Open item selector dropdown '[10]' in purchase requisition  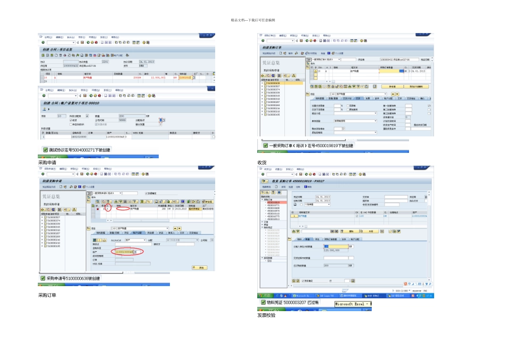[x=167, y=228]
